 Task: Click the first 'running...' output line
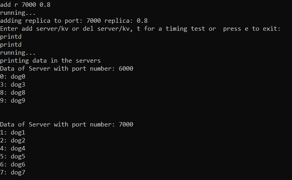18,13
